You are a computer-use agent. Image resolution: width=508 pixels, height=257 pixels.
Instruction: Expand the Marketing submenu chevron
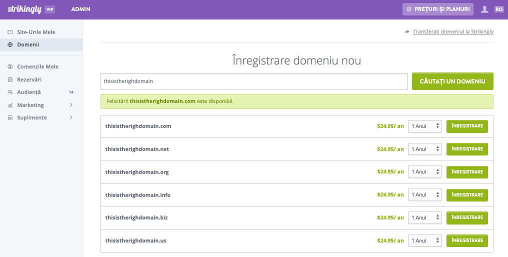(71, 105)
